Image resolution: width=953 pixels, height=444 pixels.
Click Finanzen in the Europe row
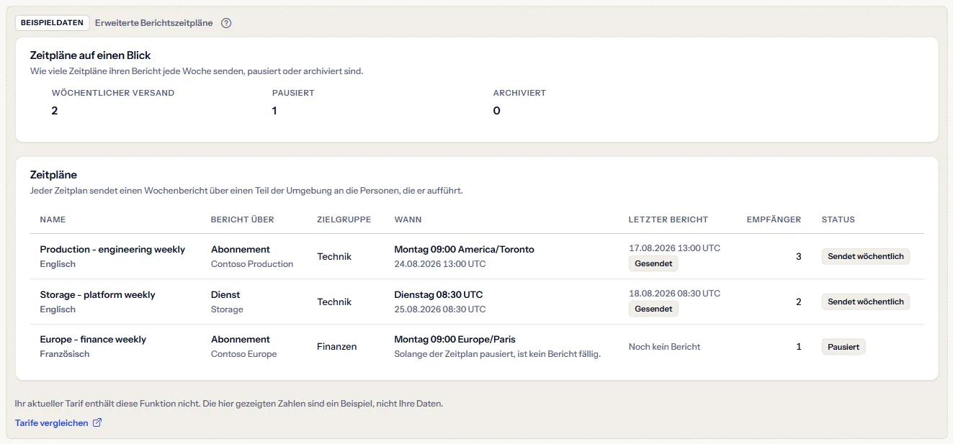tap(336, 347)
